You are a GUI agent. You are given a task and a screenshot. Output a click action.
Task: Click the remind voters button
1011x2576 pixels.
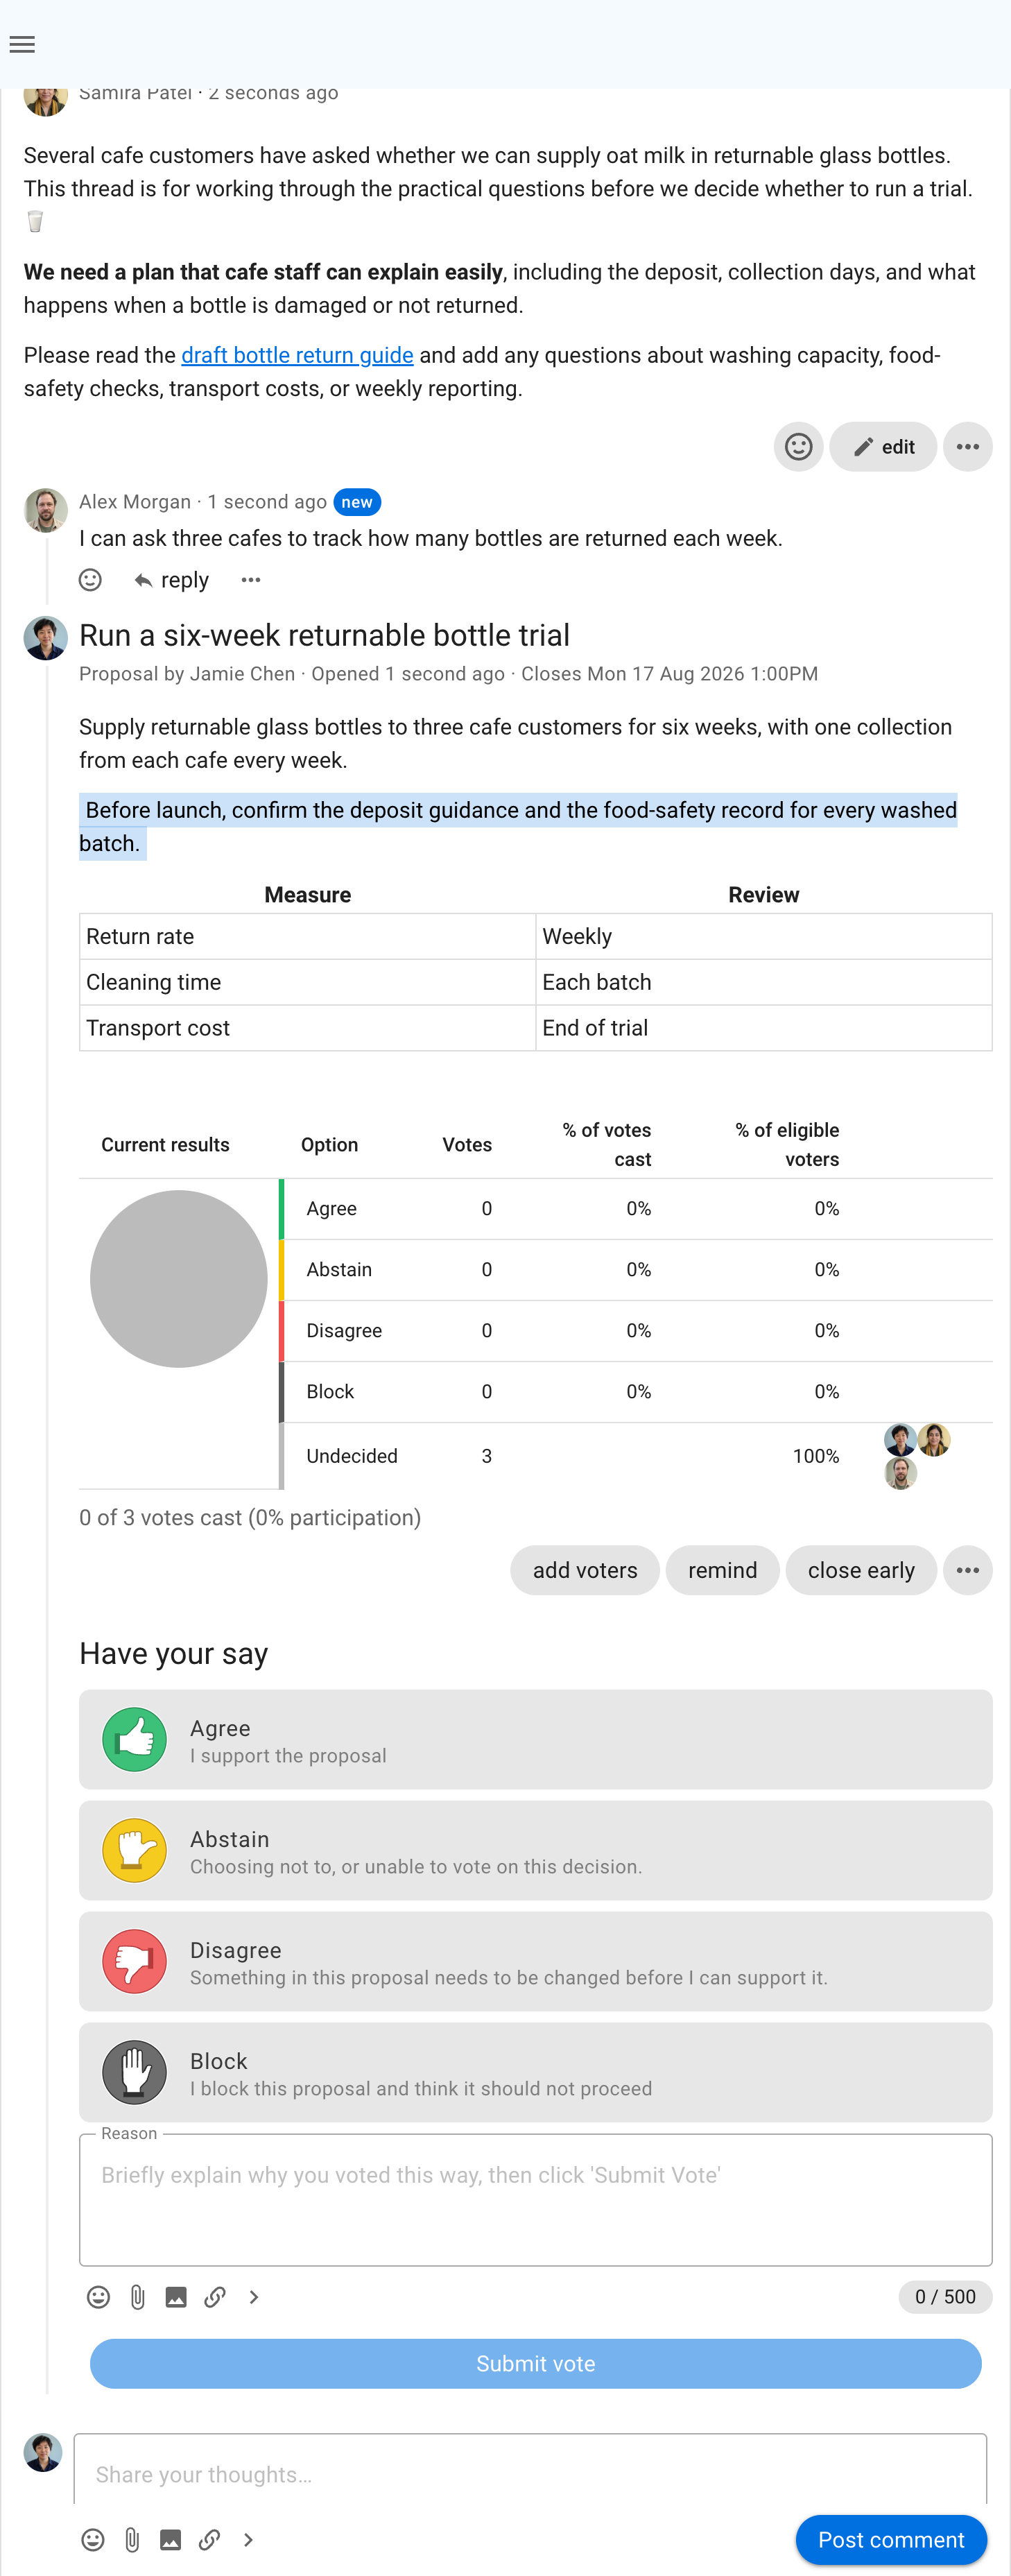pos(722,1570)
